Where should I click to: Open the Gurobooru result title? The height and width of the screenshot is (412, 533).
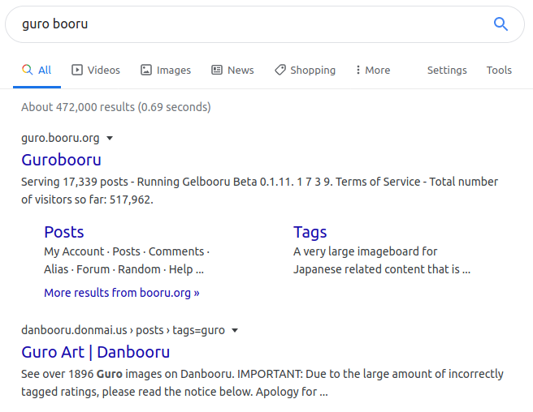click(61, 160)
